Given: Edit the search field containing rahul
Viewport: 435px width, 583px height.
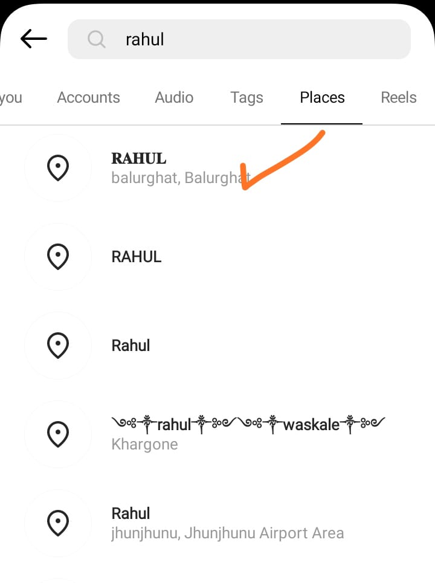Looking at the screenshot, I should point(239,39).
